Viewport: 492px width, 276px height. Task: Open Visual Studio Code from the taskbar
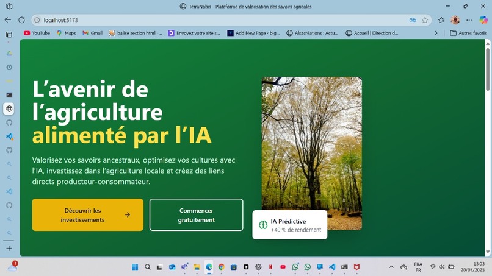coord(332,267)
